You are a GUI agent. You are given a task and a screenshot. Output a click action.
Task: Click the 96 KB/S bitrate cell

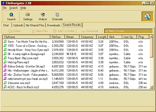tap(71, 54)
